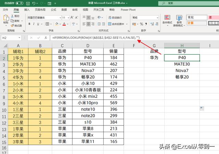The width and height of the screenshot is (219, 154).
Task: Click the accounting currency format icon
Action: [x=134, y=24]
